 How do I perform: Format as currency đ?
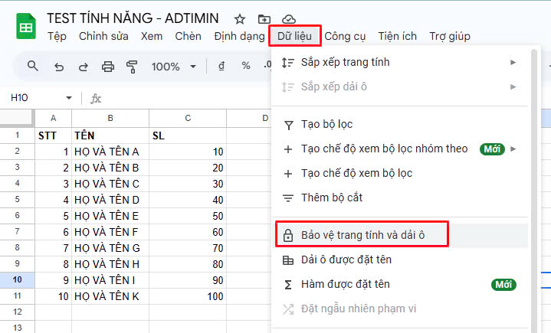point(221,66)
